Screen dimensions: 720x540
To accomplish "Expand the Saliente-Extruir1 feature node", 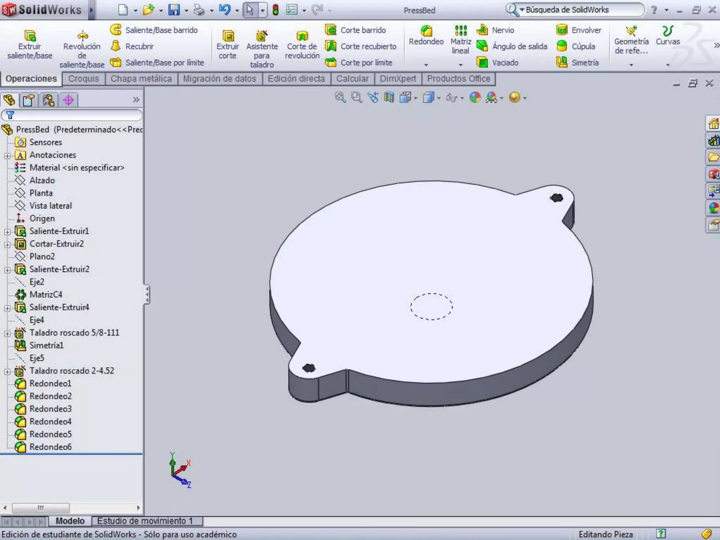I will click(x=7, y=232).
